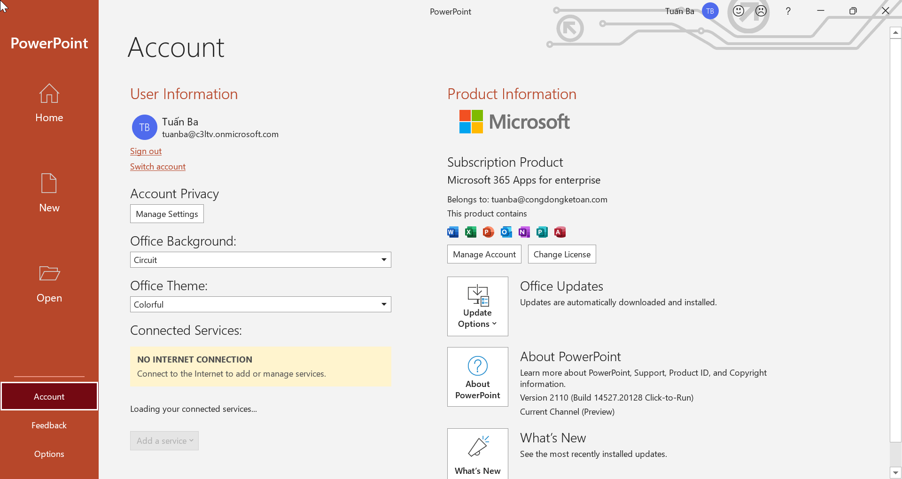Viewport: 902px width, 479px height.
Task: Open the Feedback tab
Action: click(49, 425)
